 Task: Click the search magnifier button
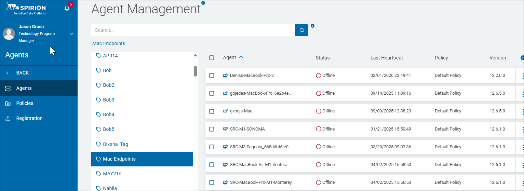302,30
